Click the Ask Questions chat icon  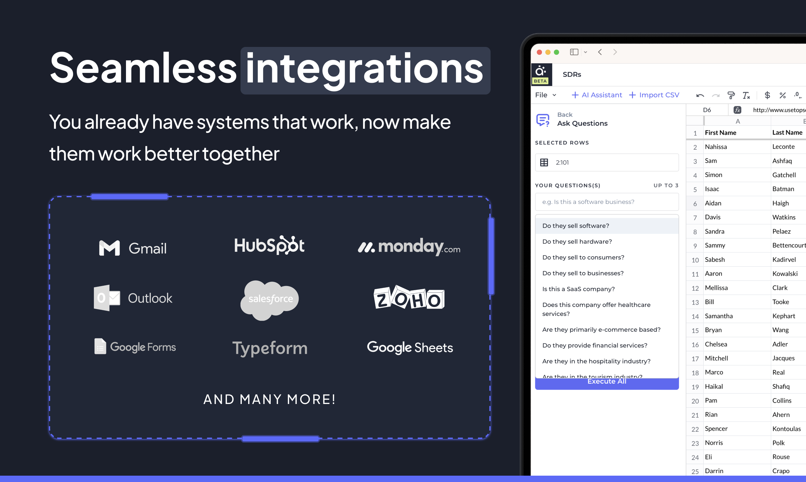click(543, 120)
